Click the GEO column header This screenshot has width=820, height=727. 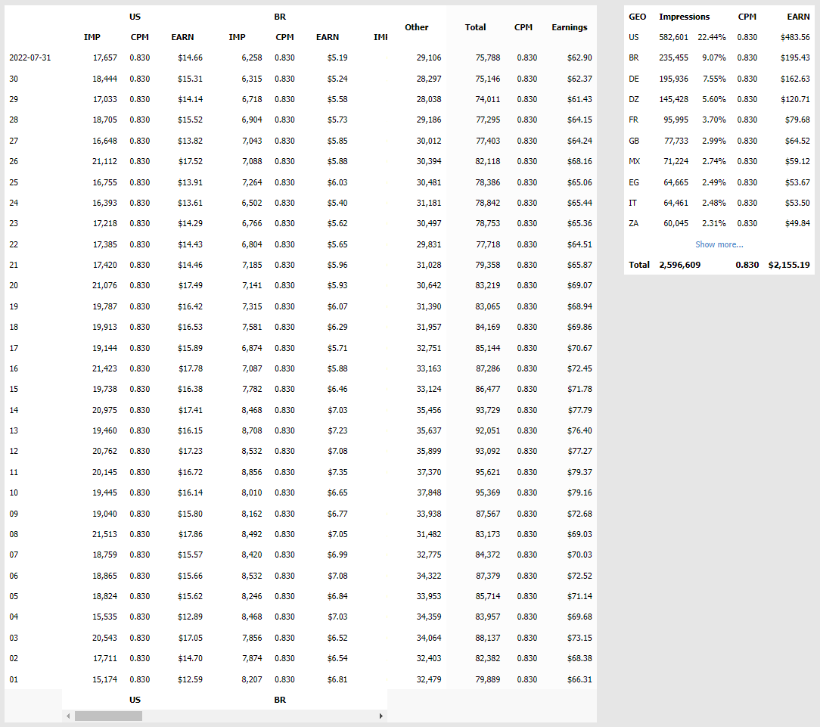(x=637, y=17)
